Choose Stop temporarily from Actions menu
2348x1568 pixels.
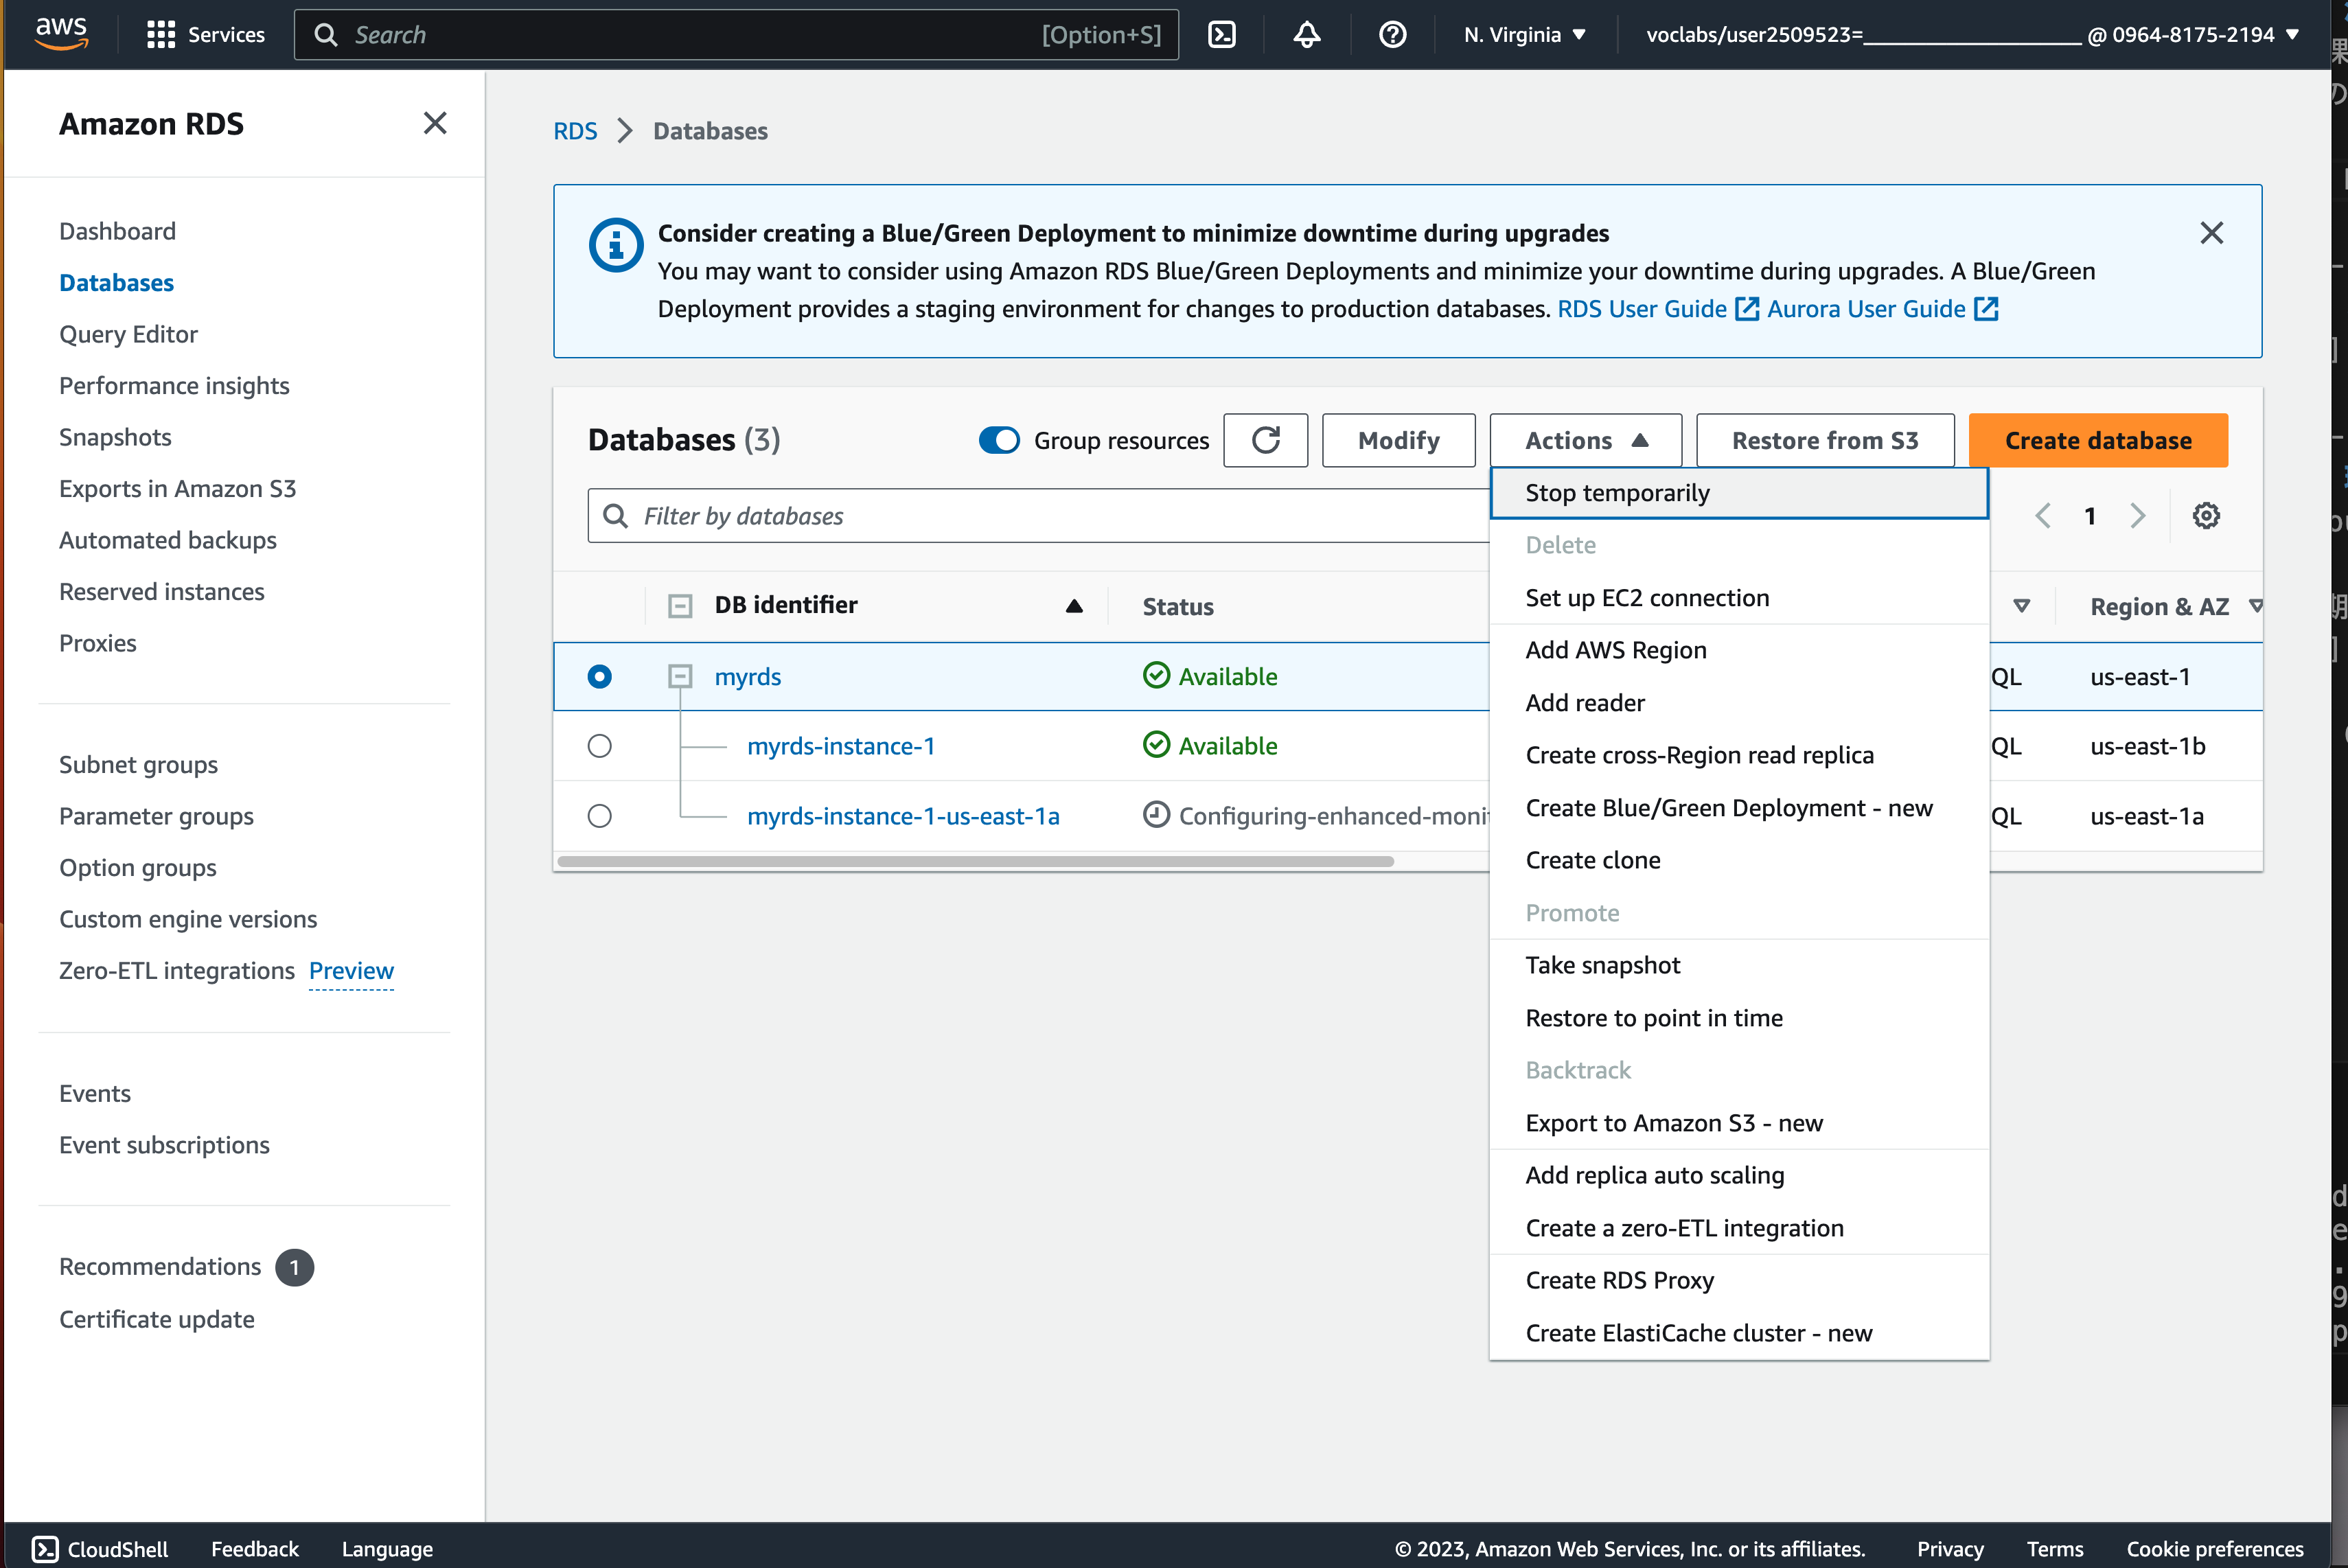point(1739,493)
